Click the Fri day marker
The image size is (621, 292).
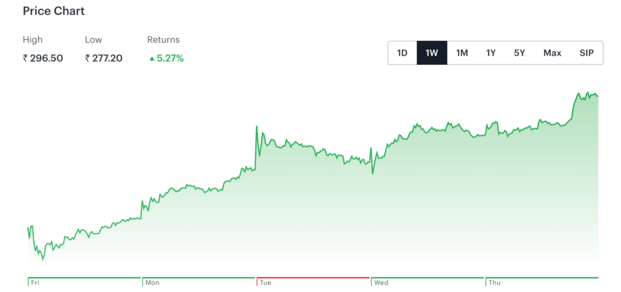coord(35,283)
